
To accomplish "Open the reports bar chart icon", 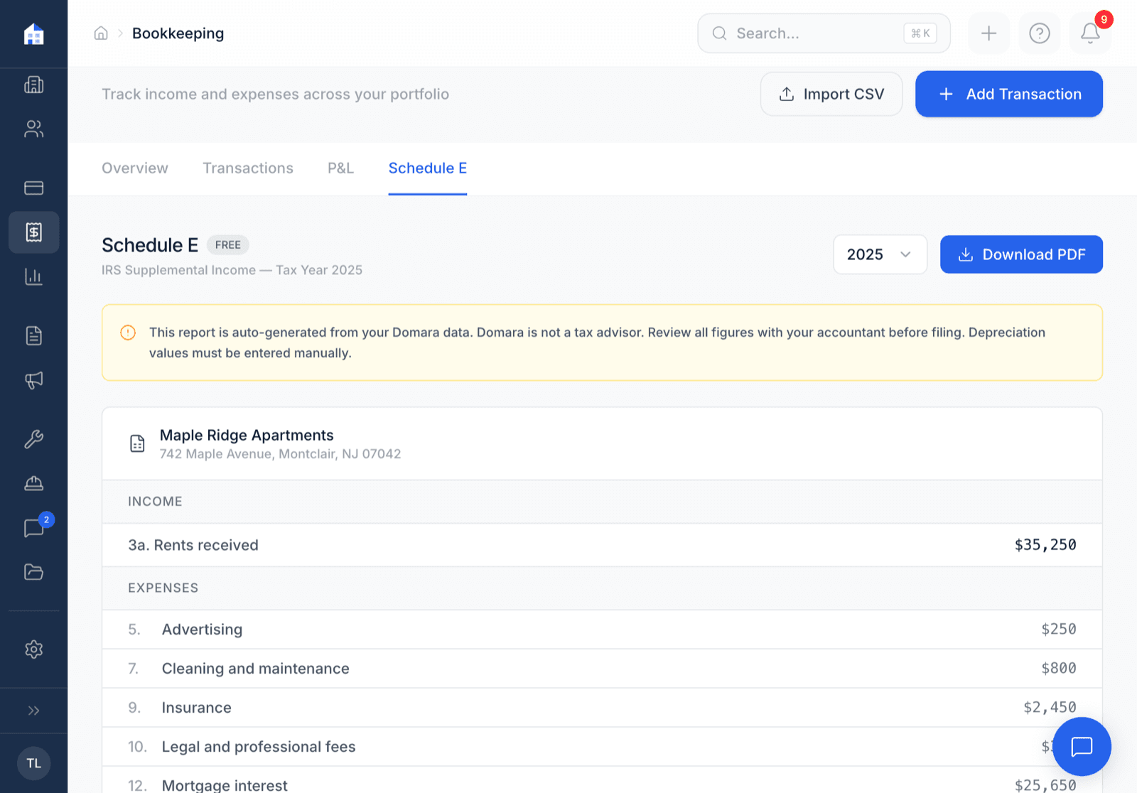I will pos(33,276).
